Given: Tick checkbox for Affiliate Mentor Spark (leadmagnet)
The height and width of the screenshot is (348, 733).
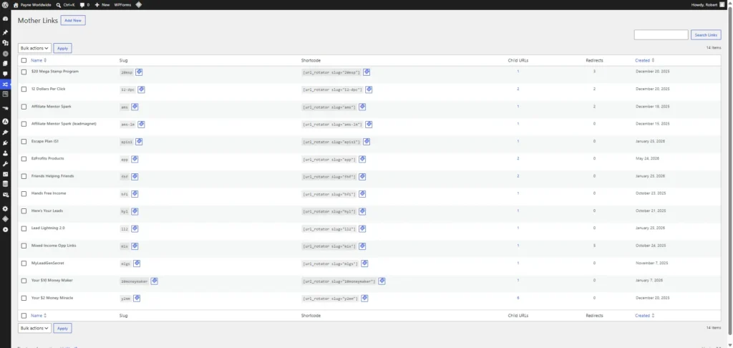Looking at the screenshot, I should (x=24, y=124).
